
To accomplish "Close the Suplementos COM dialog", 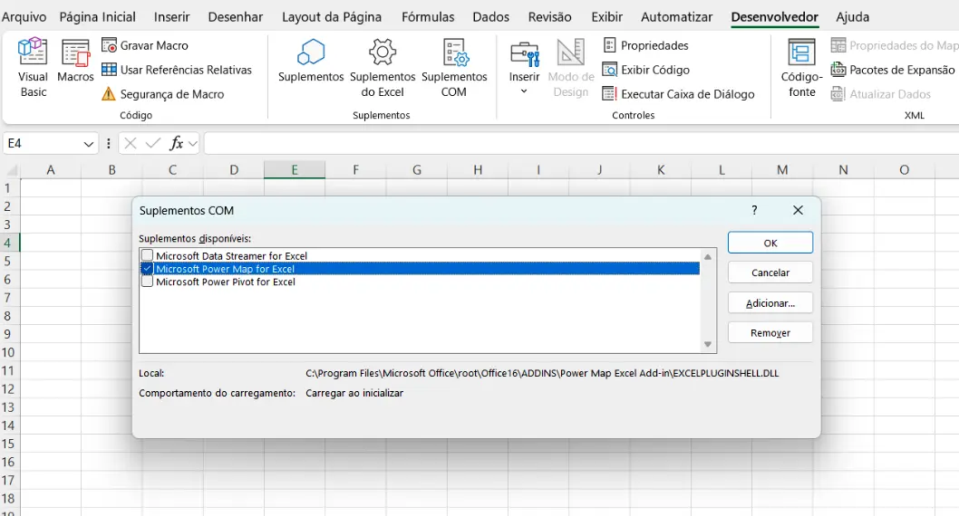I will point(798,210).
